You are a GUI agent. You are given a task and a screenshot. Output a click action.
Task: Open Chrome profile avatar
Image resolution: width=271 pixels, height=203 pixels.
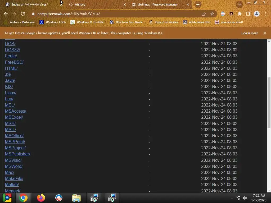pos(257,14)
